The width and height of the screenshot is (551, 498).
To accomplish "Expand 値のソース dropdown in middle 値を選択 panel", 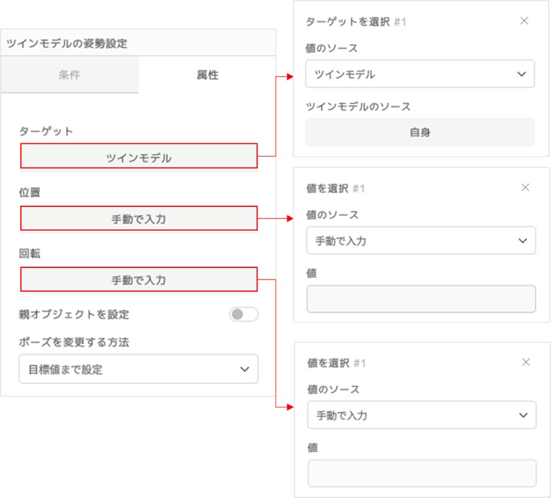I will pyautogui.click(x=421, y=241).
